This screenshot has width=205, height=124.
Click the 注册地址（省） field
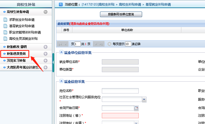pyautogui.click(x=120, y=116)
